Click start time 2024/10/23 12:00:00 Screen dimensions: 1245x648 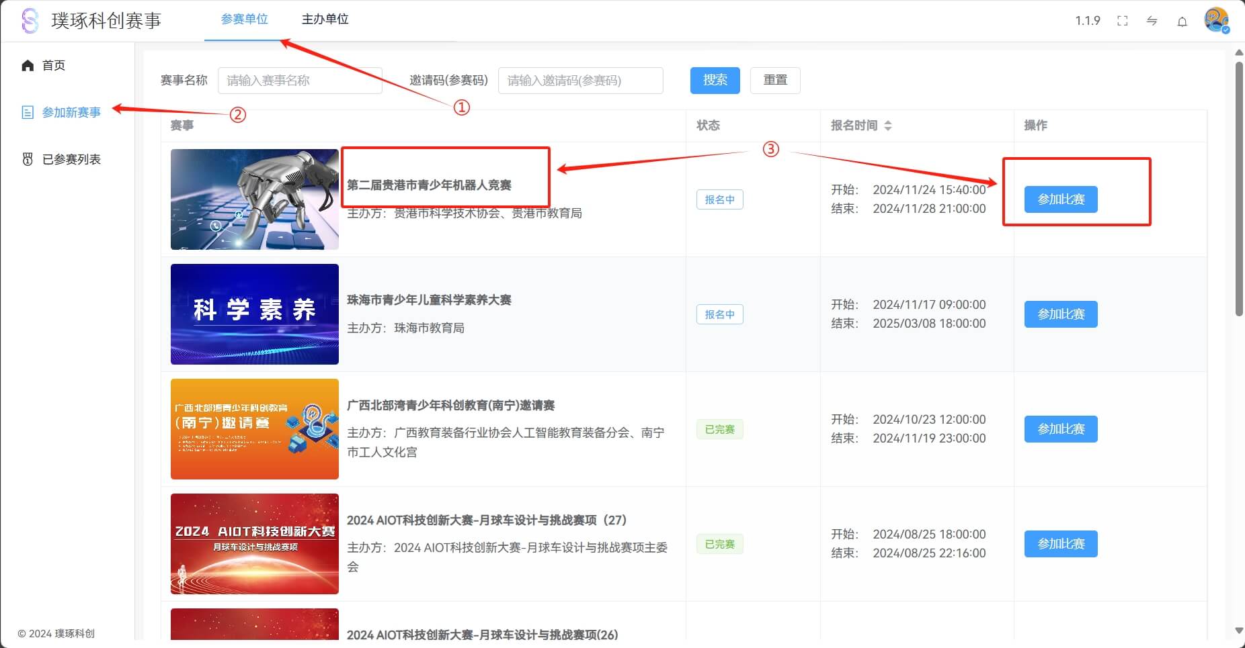[x=929, y=420]
